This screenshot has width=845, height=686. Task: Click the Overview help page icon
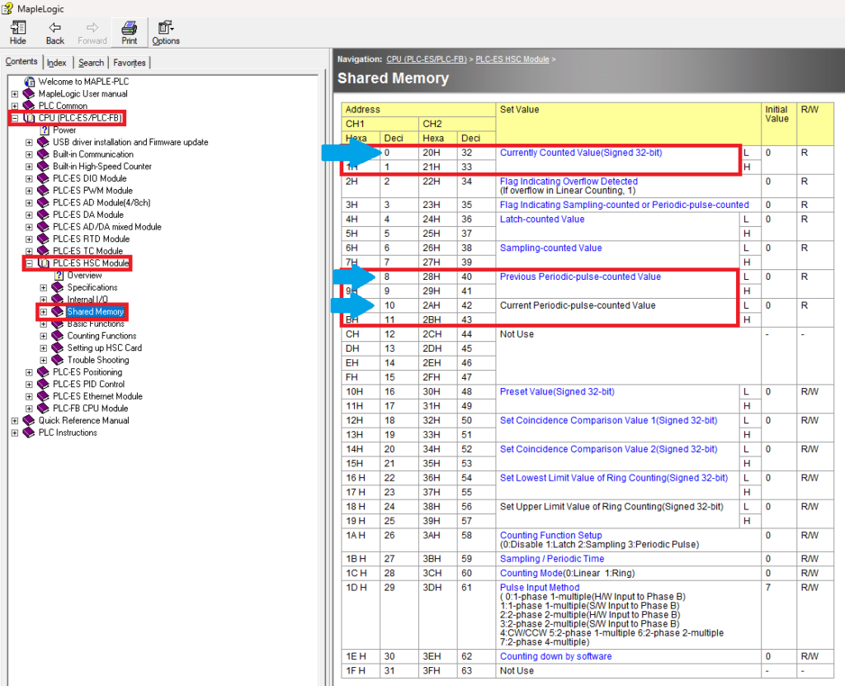pos(59,275)
